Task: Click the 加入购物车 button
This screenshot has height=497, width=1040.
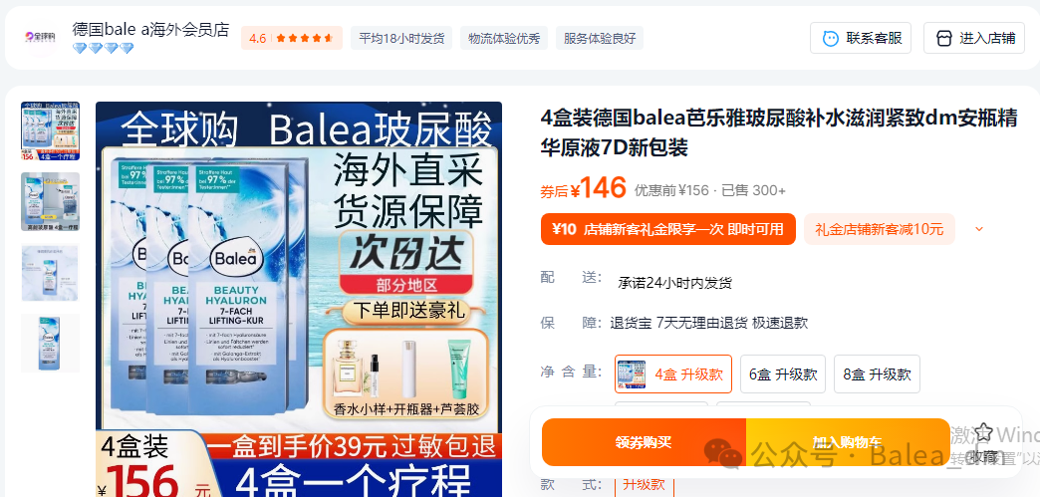Action: click(x=848, y=442)
